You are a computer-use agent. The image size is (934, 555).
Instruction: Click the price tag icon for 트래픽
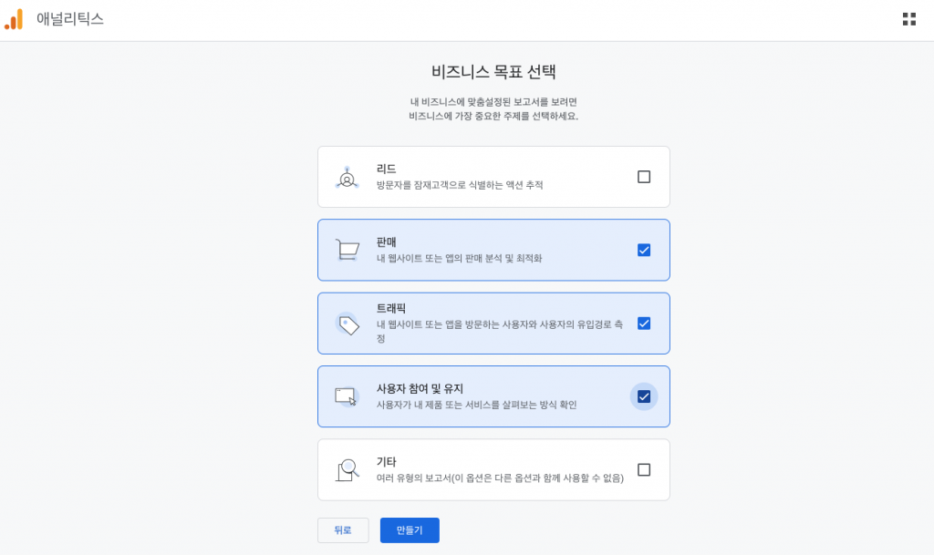(347, 323)
